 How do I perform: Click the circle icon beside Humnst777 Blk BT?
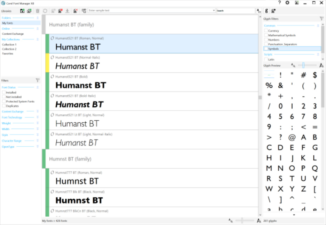[x=52, y=192]
